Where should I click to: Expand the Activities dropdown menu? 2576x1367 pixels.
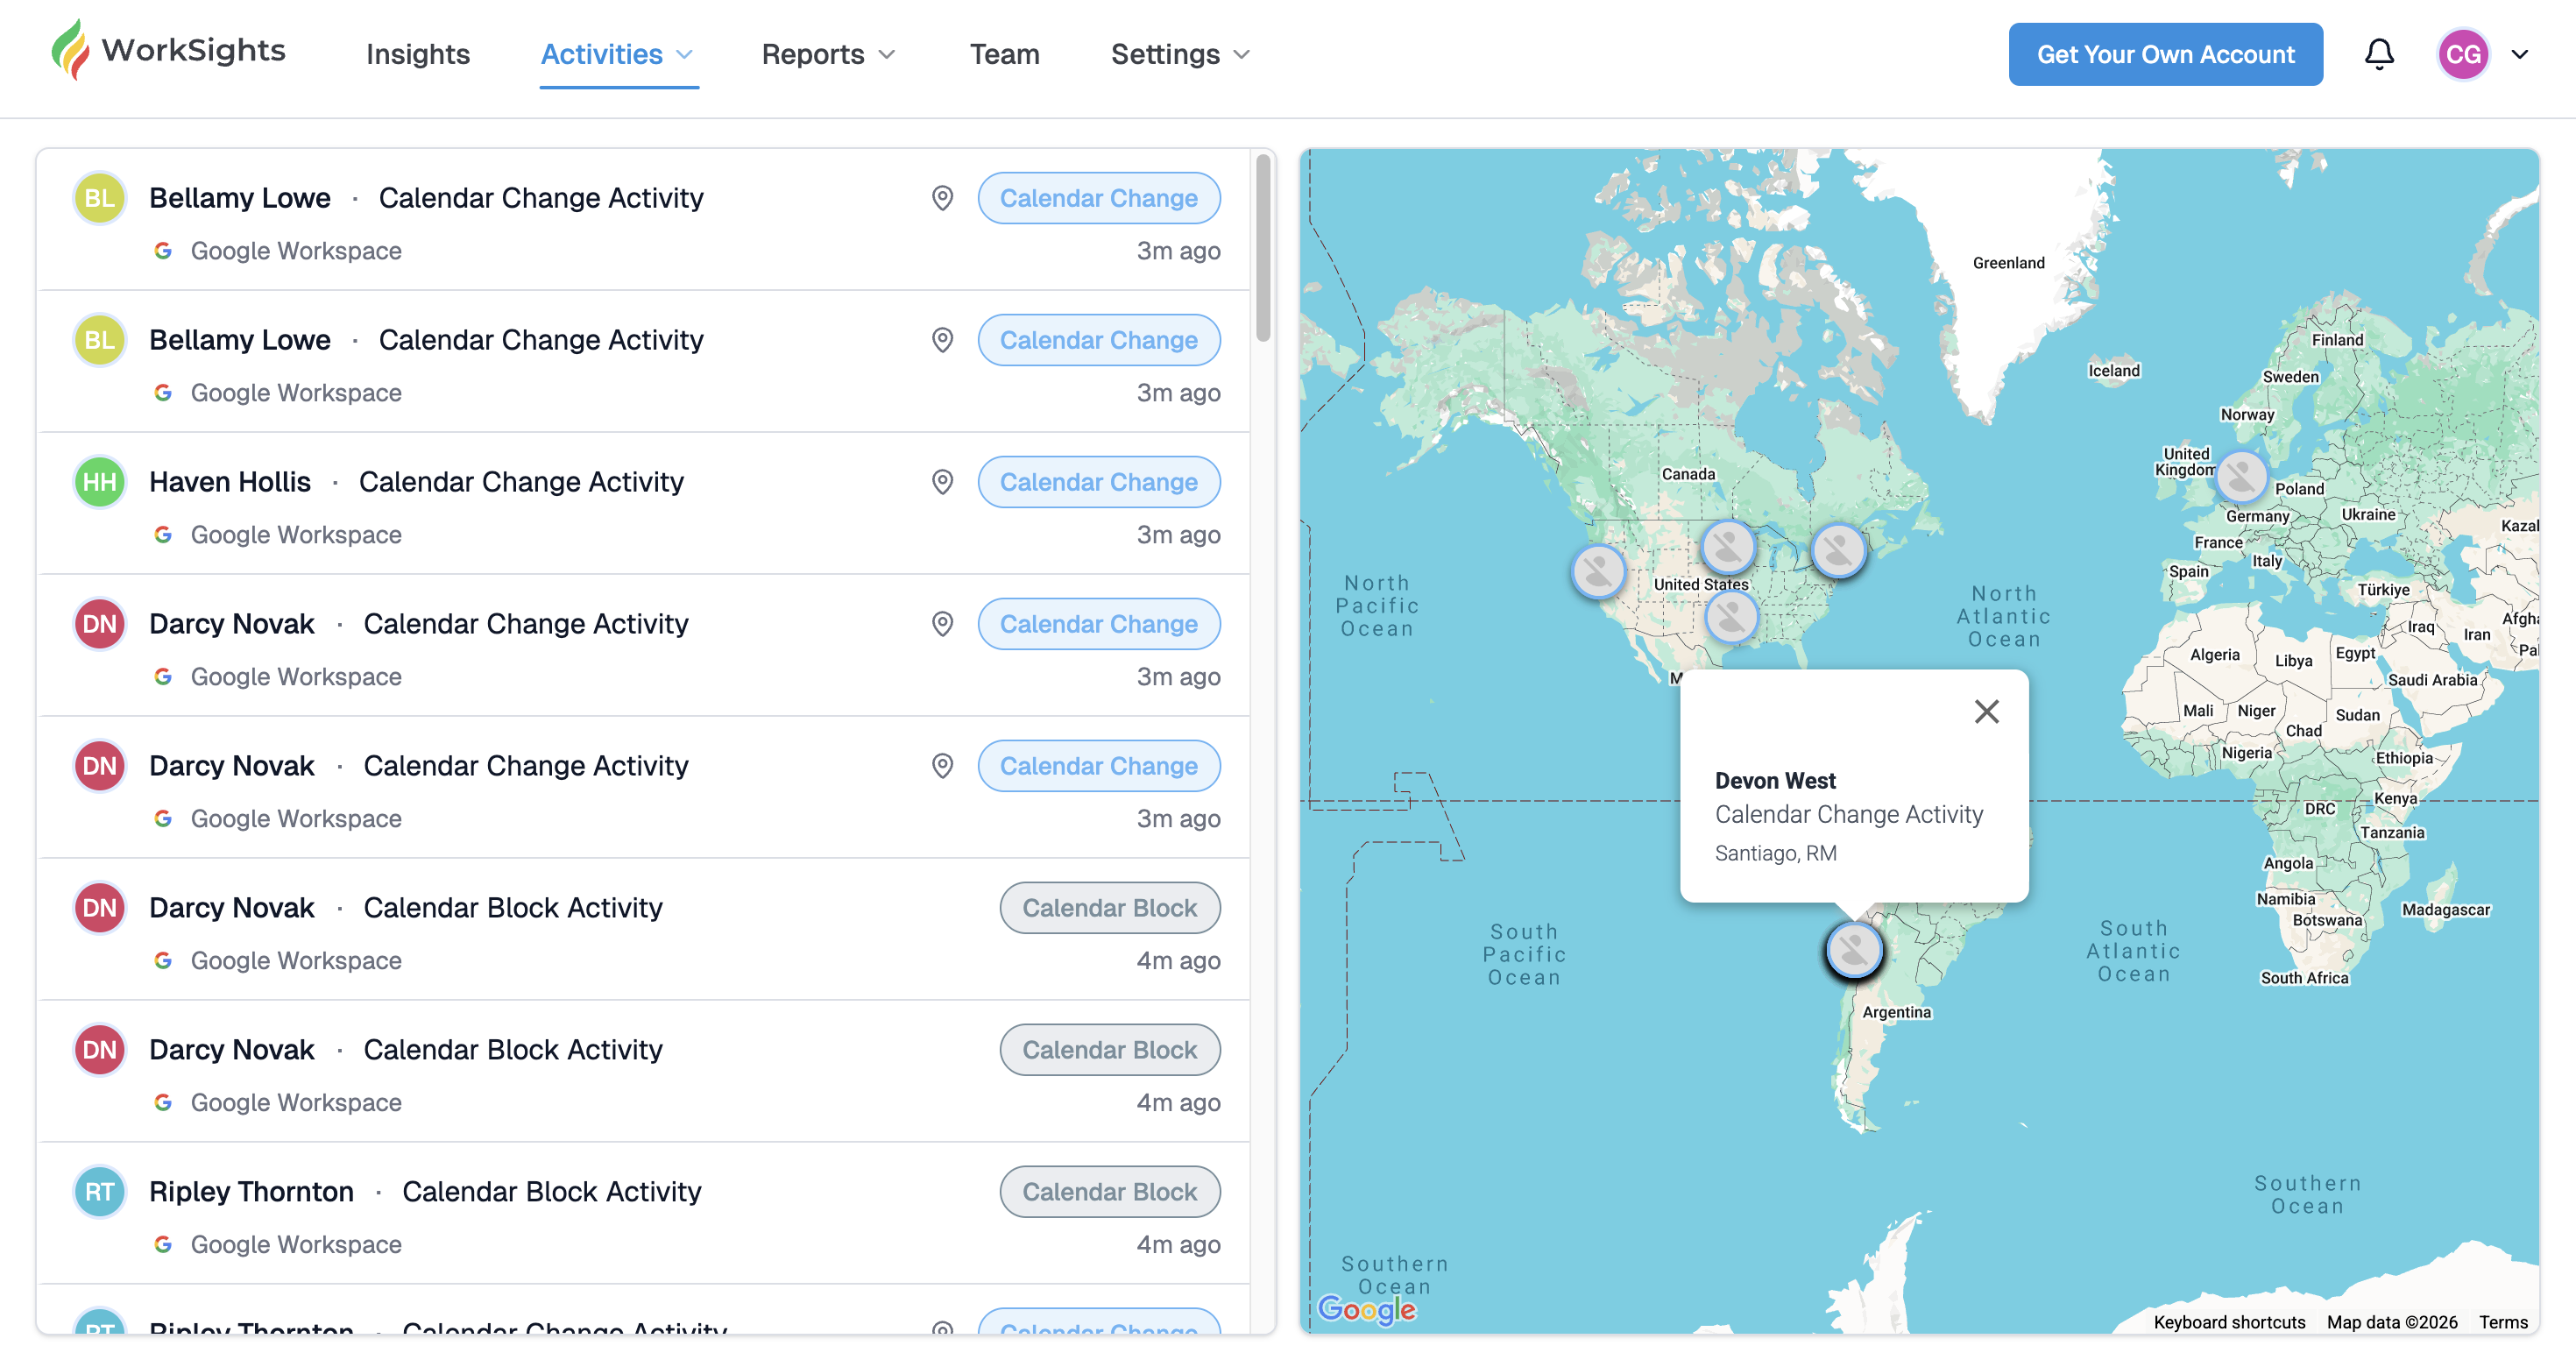(617, 54)
